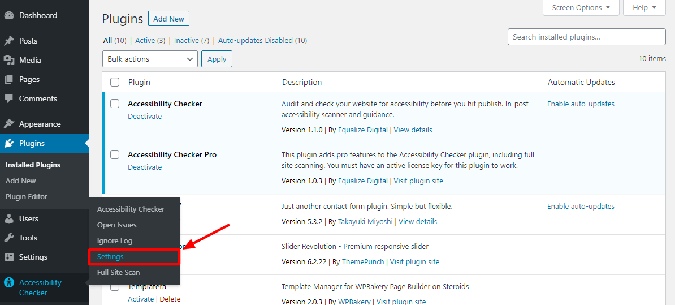Expand the Help dropdown tab
Screen dimensions: 675x305
pos(644,8)
